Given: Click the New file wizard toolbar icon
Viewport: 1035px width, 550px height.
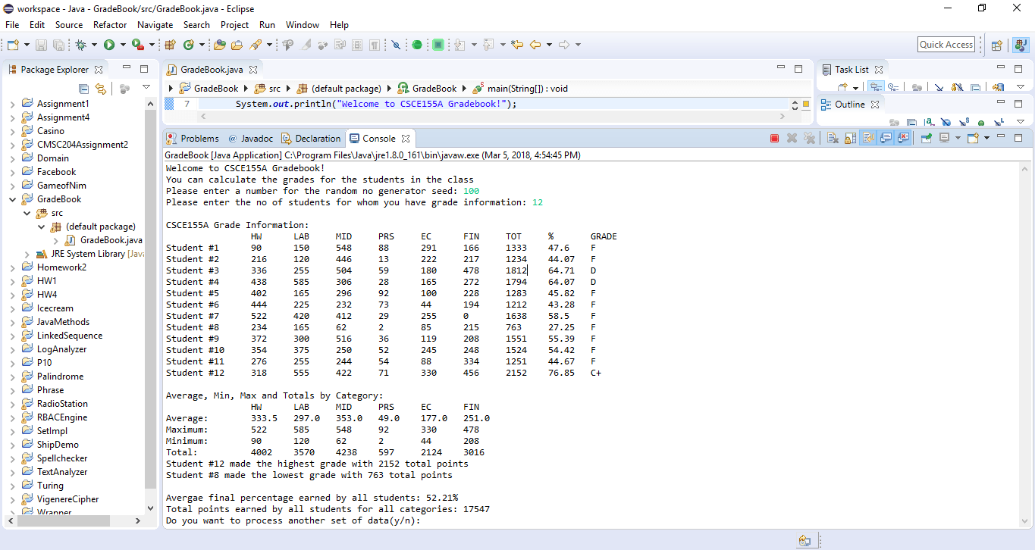Looking at the screenshot, I should coord(13,45).
